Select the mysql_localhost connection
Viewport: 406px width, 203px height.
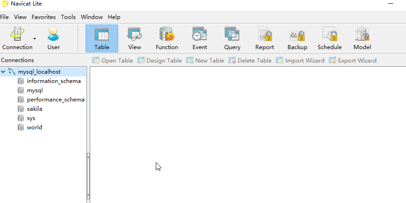click(x=40, y=72)
